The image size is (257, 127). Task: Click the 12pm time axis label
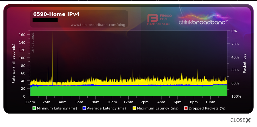coord(128,102)
